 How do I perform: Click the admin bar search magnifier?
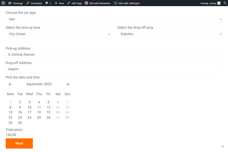(x=225, y=3)
